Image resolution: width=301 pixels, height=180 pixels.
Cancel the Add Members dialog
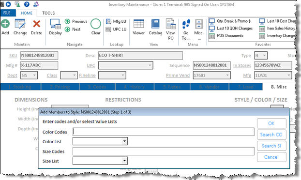coord(271,157)
